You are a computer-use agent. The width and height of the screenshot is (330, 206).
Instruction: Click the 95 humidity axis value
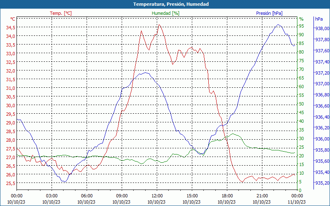coord(302,26)
